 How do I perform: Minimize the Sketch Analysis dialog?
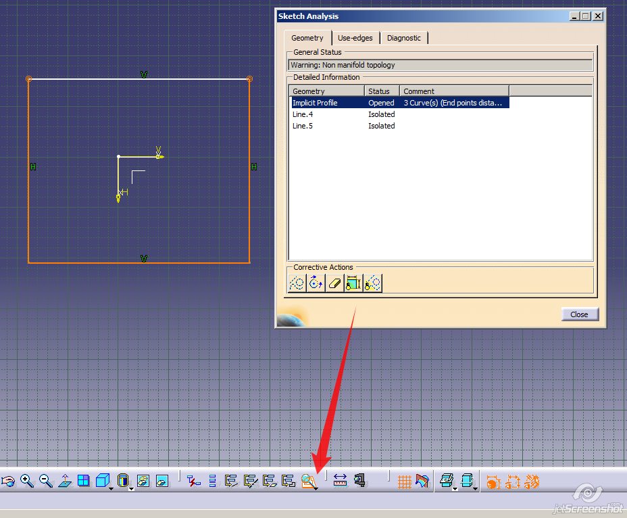[574, 16]
